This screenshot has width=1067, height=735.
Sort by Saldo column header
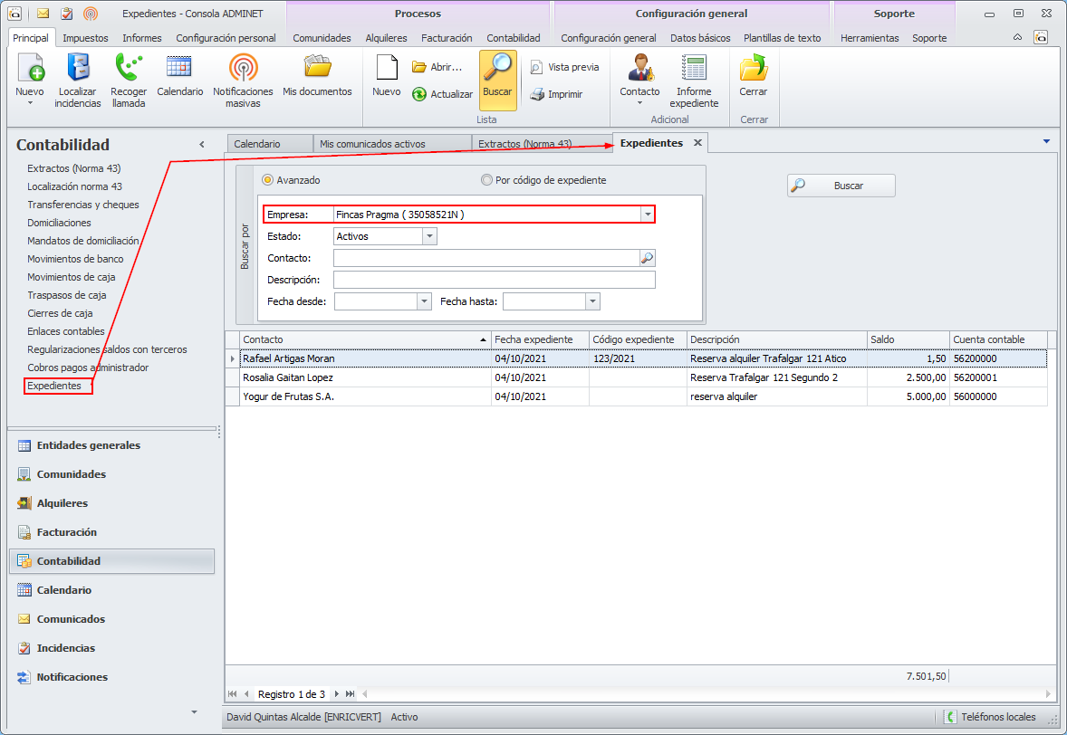coord(908,339)
